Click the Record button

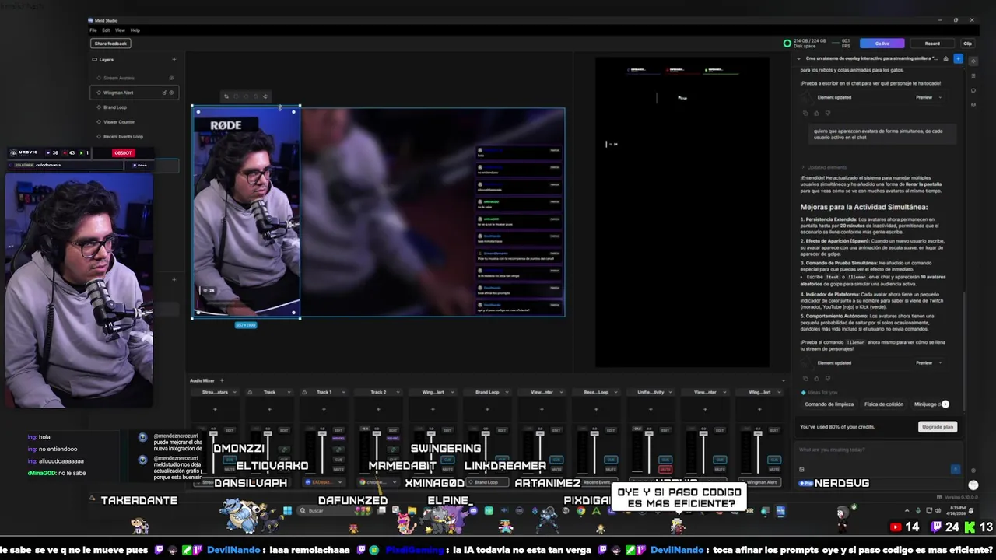932,44
